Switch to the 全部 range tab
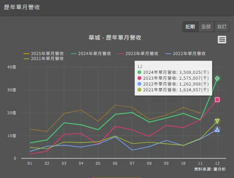 tap(206, 27)
